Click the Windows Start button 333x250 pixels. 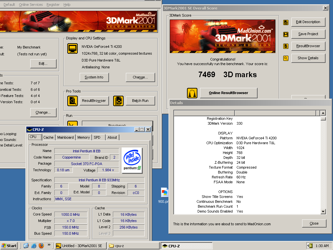(x=9, y=246)
